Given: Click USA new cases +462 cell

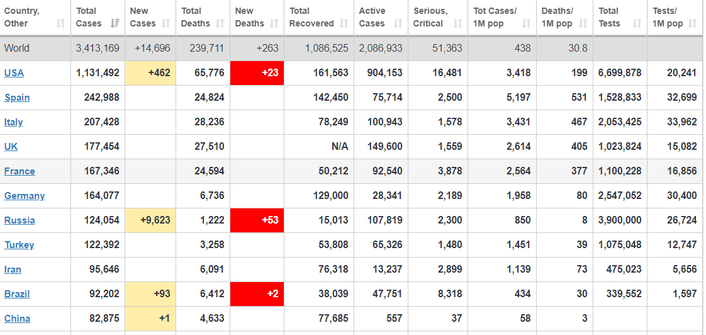Looking at the screenshot, I should [x=150, y=72].
